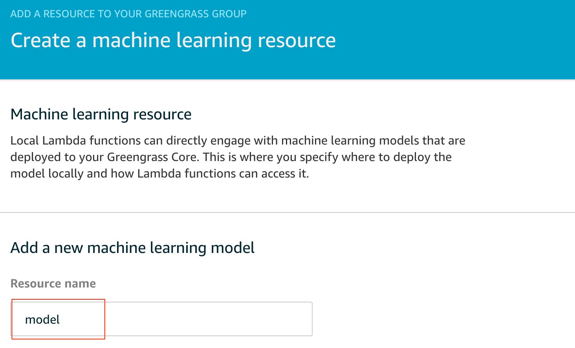The width and height of the screenshot is (575, 348).
Task: Click the "ADD A RESOURCE TO YOUR GREENGRASS GROUP" header text
Action: [x=128, y=14]
